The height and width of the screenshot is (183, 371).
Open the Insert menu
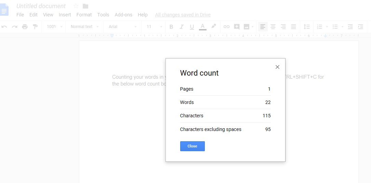point(65,15)
